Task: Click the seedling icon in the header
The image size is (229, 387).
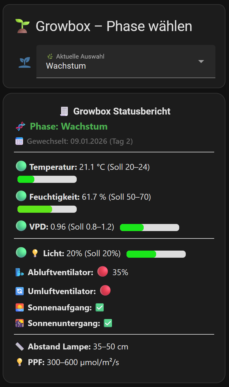Action: click(x=22, y=25)
